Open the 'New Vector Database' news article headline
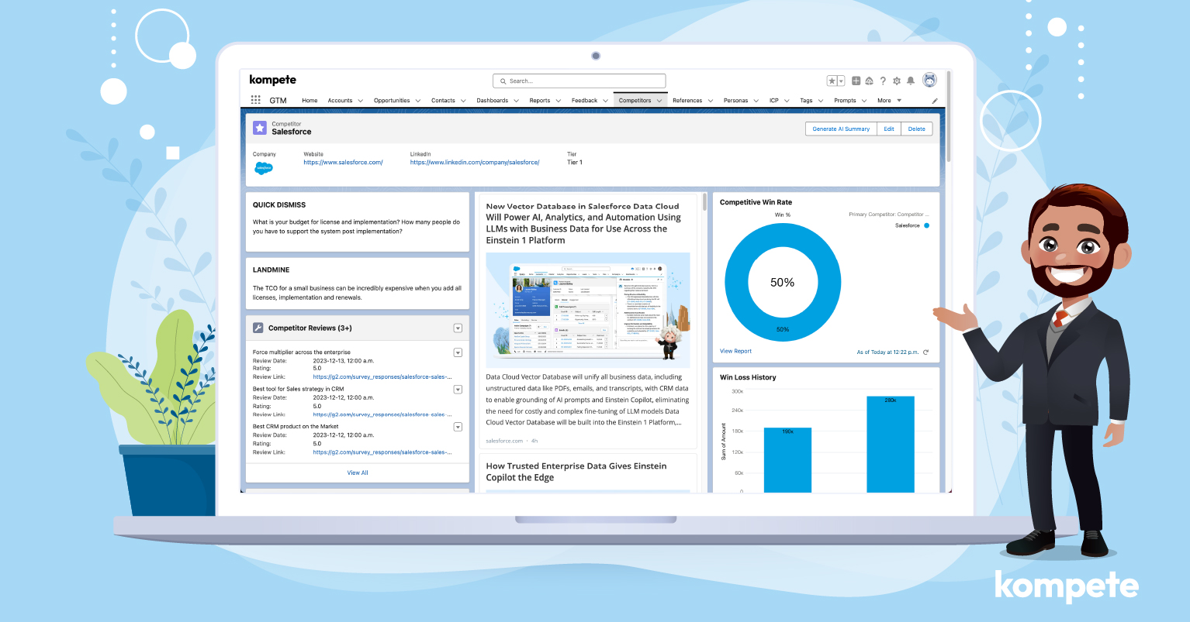This screenshot has height=622, width=1190. (583, 223)
